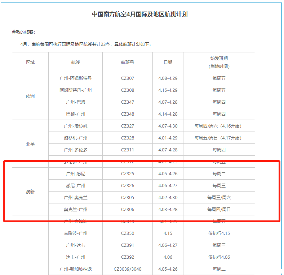Select the 北美 region cell
This screenshot has width=284, height=275.
30,144
